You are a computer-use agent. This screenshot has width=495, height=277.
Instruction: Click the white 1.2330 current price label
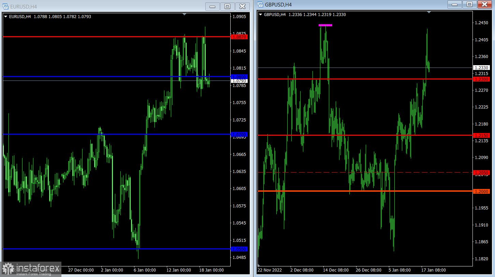pos(482,68)
